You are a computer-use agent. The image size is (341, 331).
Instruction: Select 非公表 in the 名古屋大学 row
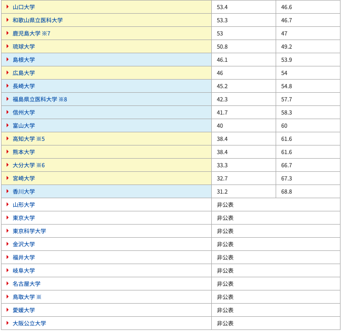225,284
